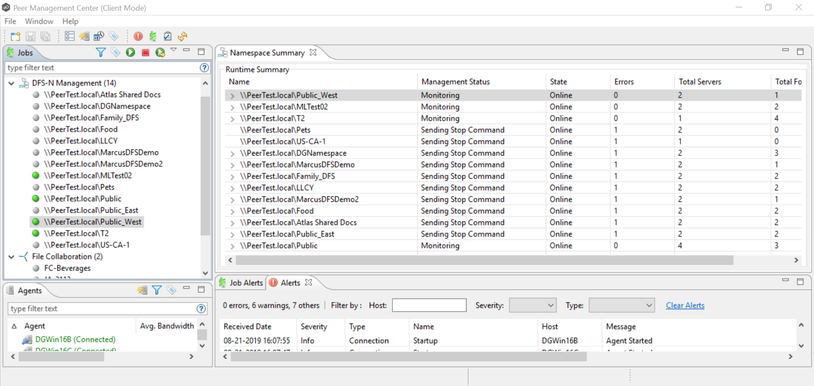Open the File menu
The image size is (814, 386).
(x=10, y=21)
